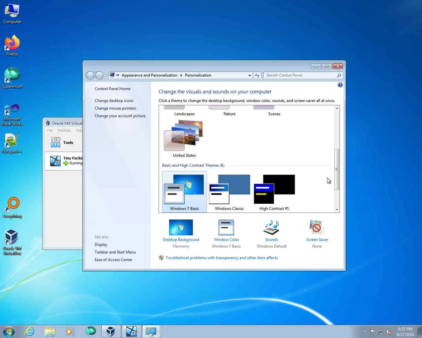Open Action Center flag in the tray

[x=373, y=332]
